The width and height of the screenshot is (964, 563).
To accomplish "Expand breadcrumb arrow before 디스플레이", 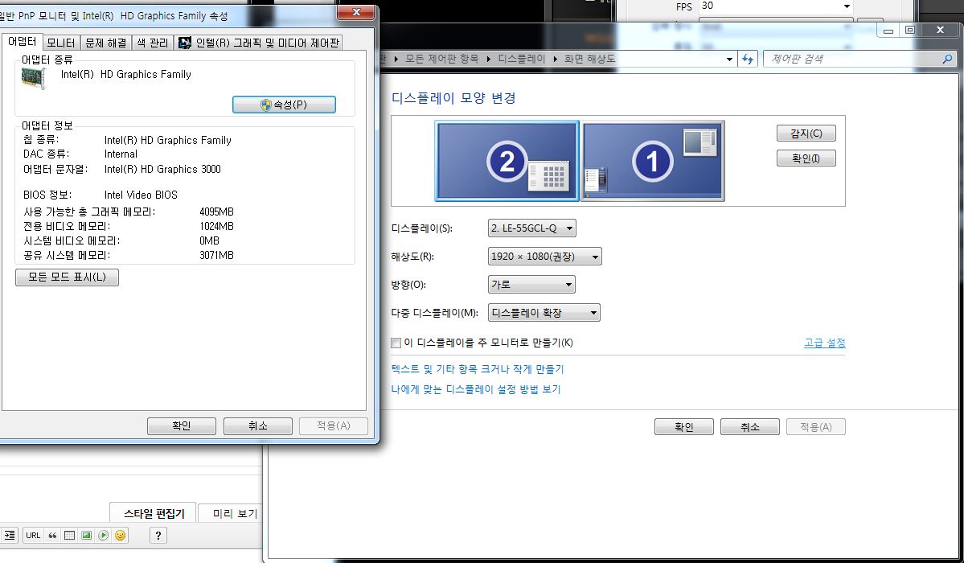I will pos(489,59).
